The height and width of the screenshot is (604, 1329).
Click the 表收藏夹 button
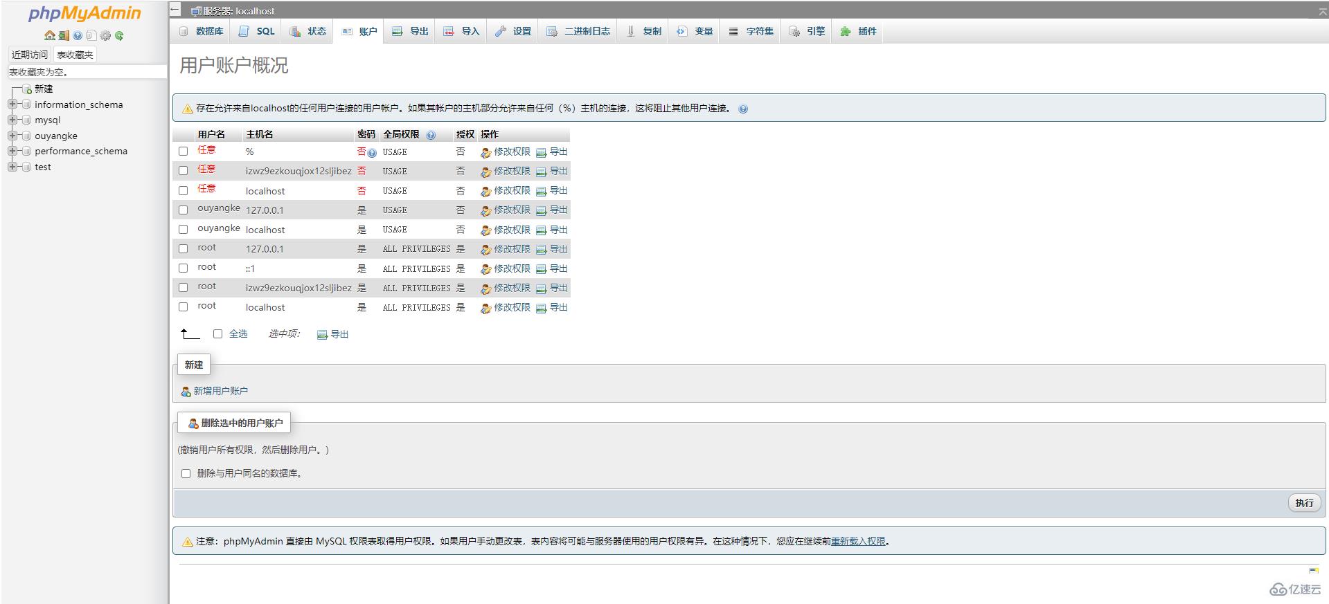pyautogui.click(x=75, y=55)
